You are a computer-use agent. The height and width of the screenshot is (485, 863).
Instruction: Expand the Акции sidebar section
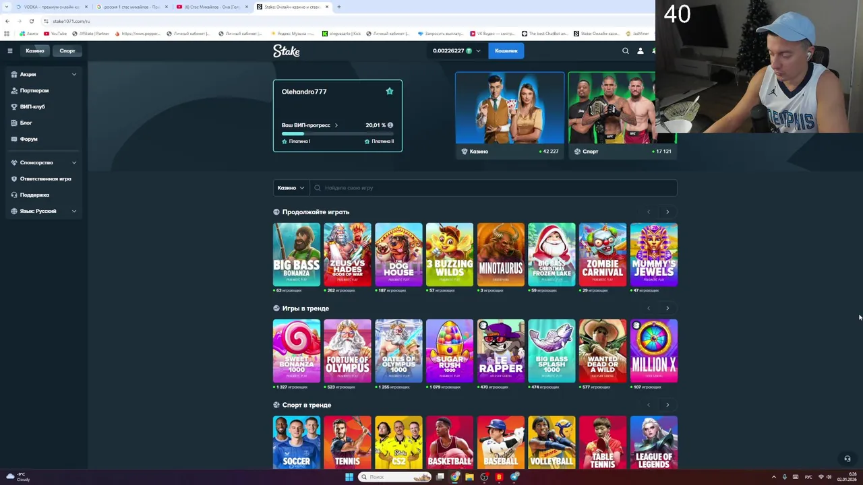pos(74,74)
